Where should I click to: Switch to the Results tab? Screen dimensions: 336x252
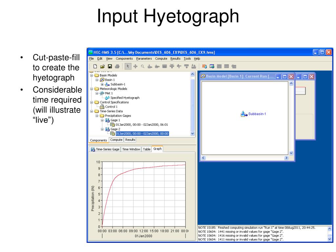[x=130, y=140]
